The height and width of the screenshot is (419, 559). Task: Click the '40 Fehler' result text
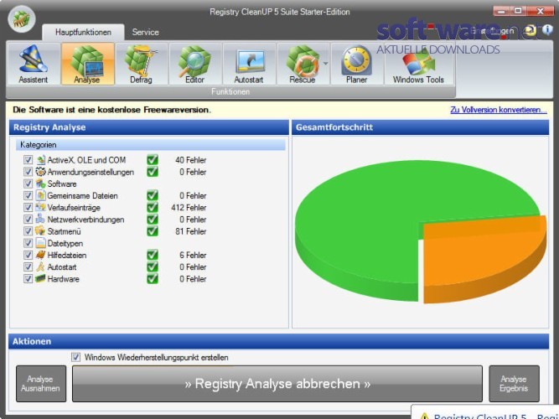tap(191, 160)
